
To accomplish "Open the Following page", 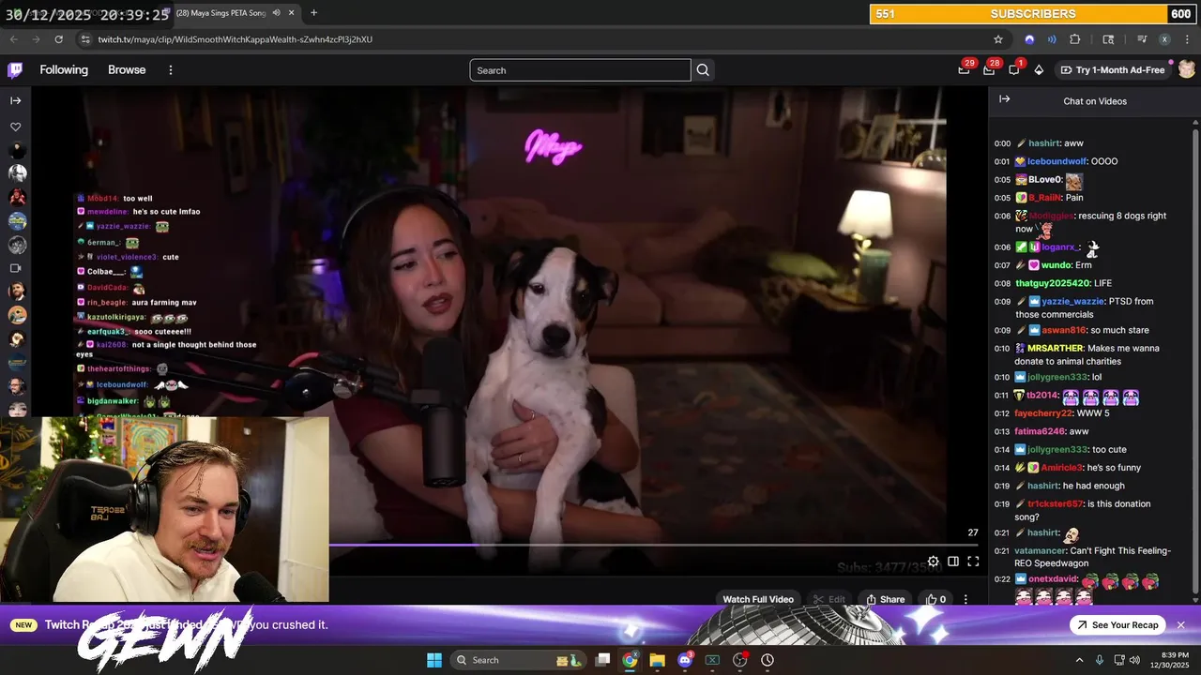I will pos(64,70).
